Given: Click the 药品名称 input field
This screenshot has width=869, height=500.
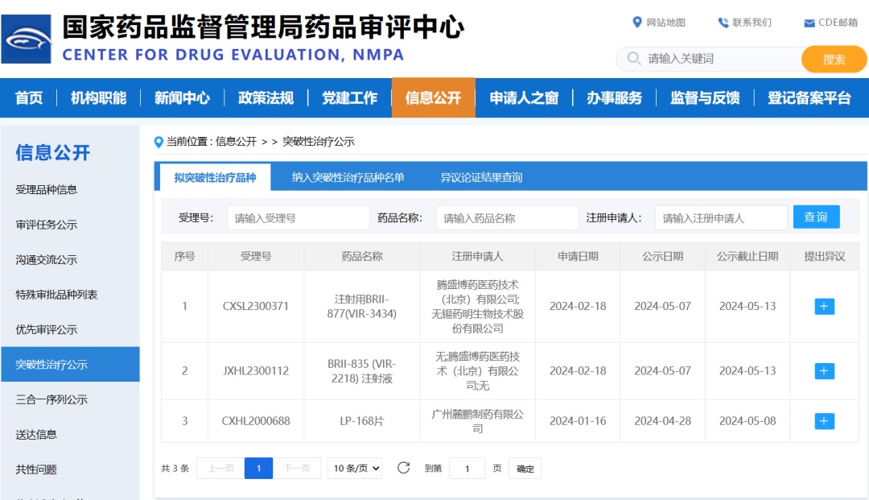Looking at the screenshot, I should (506, 217).
